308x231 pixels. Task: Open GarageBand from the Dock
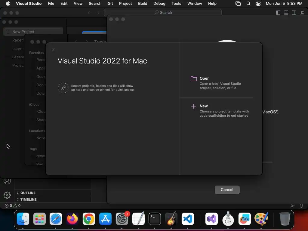tap(171, 219)
